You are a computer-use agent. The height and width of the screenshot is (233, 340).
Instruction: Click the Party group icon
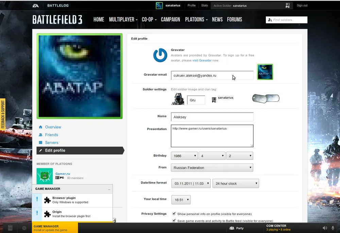coord(232,228)
